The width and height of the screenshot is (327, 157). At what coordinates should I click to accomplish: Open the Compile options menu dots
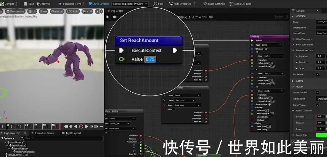pos(17,4)
